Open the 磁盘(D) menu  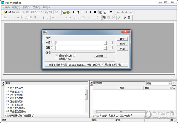(x=16, y=7)
